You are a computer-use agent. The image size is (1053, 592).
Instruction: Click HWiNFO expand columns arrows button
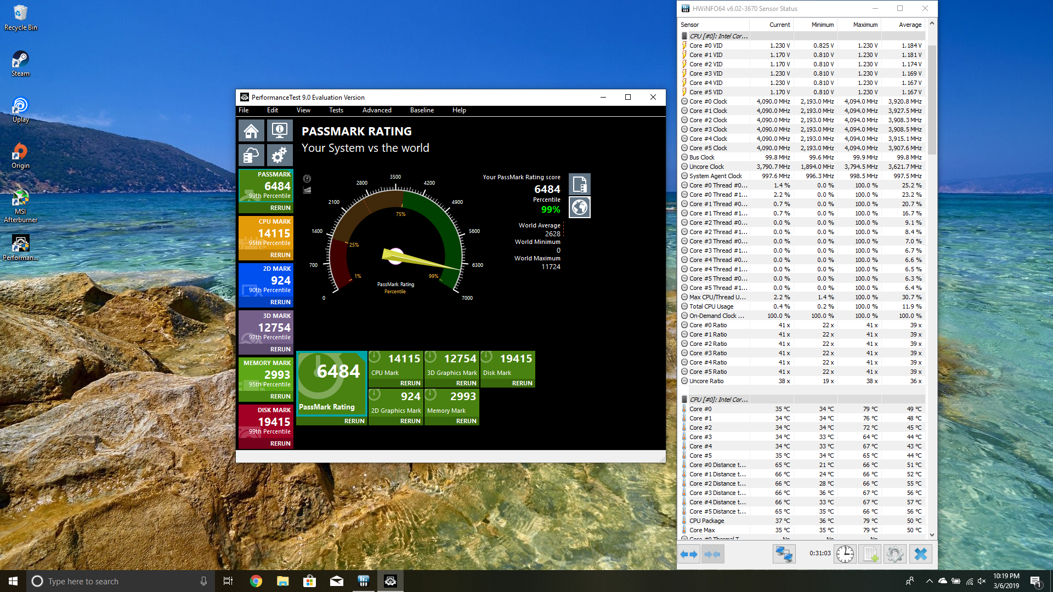689,554
